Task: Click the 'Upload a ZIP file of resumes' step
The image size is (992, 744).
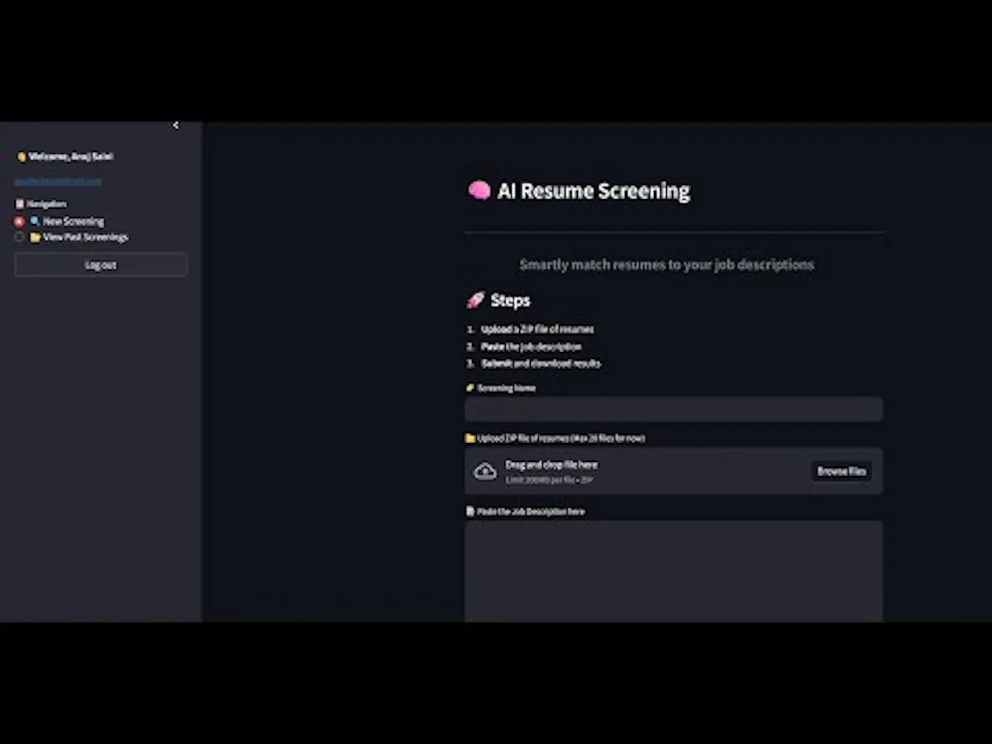Action: [537, 329]
